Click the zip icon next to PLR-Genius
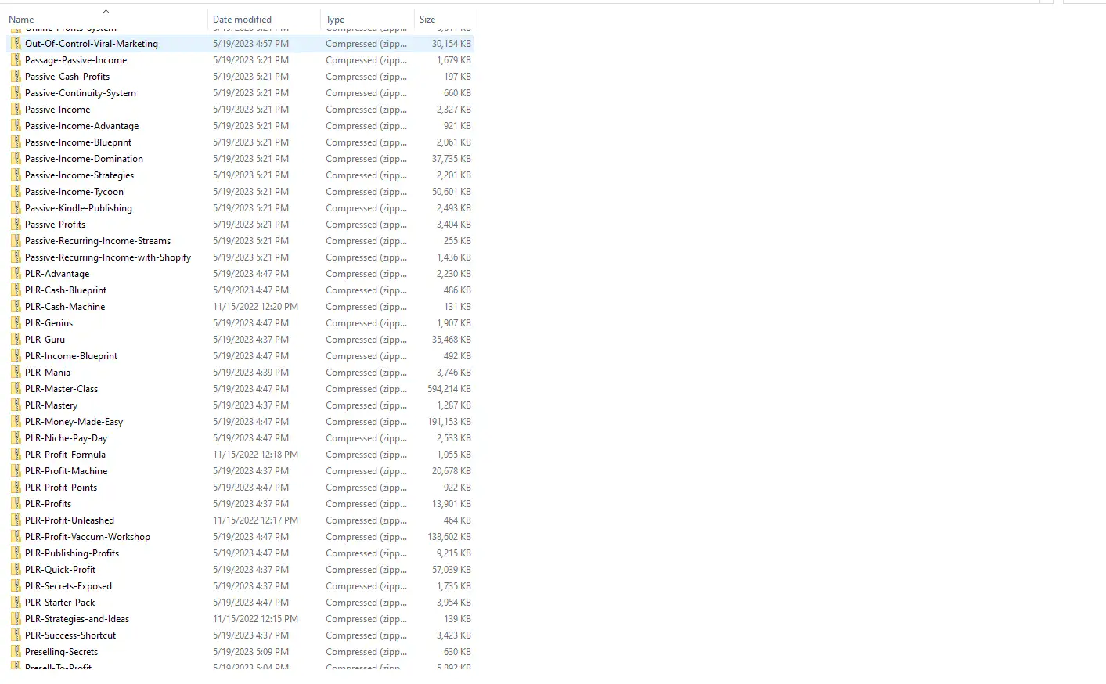Viewport: 1106px width, 684px height. click(x=16, y=322)
